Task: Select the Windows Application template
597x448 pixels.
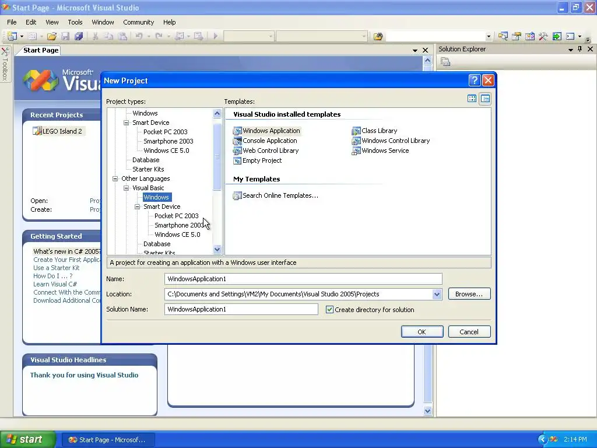Action: 267,131
